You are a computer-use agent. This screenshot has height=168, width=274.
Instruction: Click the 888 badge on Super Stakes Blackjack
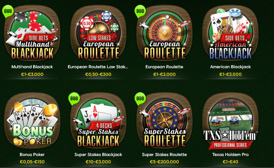pos(74,99)
